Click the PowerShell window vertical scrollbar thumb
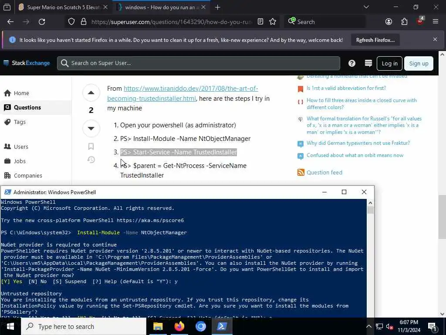The height and width of the screenshot is (335, 446). [x=370, y=210]
